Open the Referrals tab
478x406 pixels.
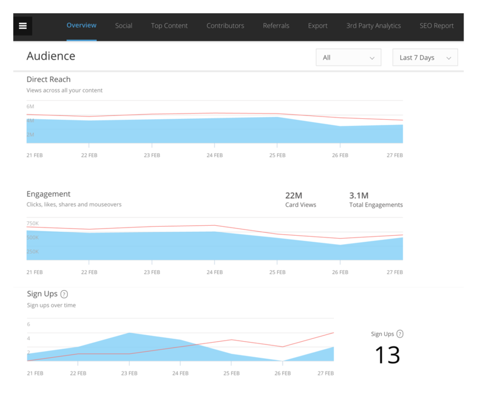pos(276,26)
